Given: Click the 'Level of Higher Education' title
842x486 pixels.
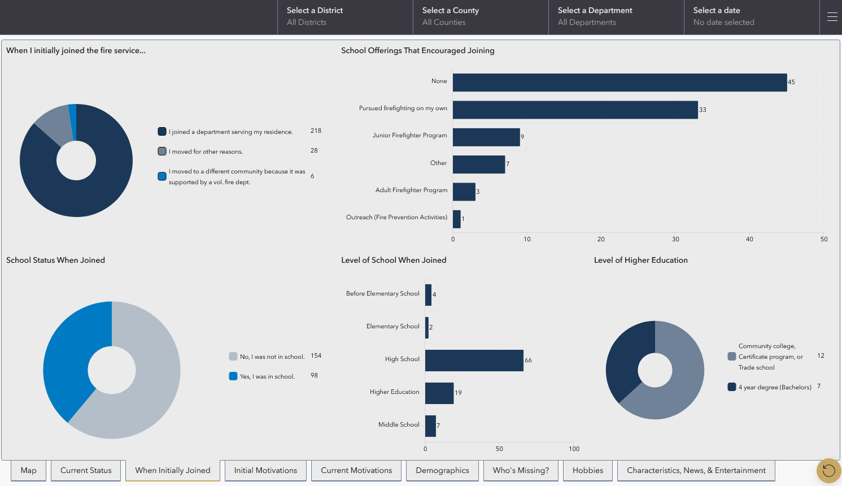Looking at the screenshot, I should coord(641,260).
